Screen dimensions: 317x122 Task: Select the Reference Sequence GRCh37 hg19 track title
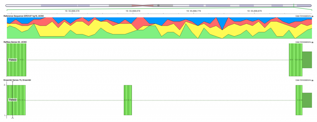(x=24, y=16)
